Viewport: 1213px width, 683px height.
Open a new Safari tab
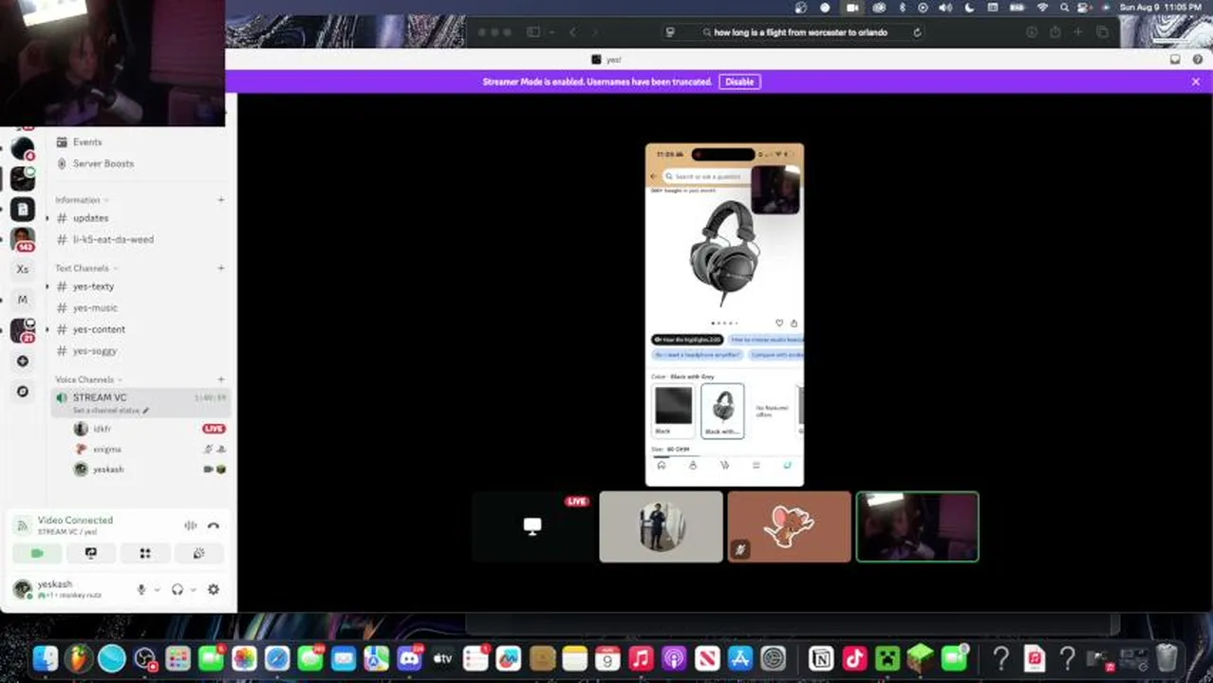click(1077, 32)
